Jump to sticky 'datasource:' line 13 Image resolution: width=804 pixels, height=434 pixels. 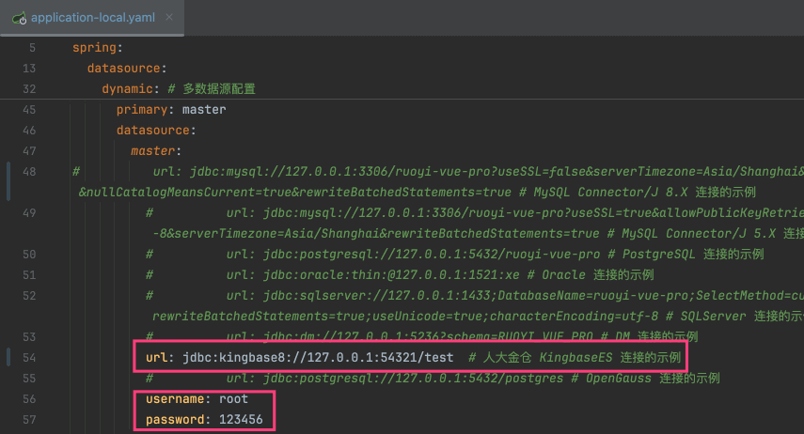pos(126,68)
